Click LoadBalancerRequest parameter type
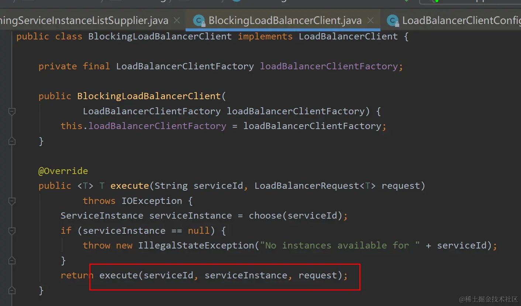The image size is (521, 306). coord(307,186)
